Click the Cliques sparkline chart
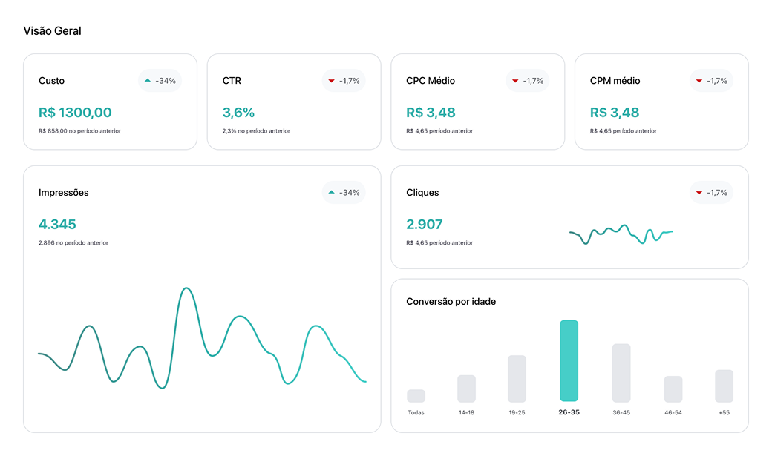Viewport: 772px width, 456px height. (x=621, y=234)
